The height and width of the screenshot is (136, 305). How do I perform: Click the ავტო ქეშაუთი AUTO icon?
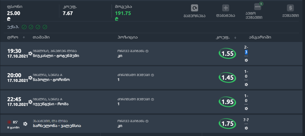tap(258, 7)
